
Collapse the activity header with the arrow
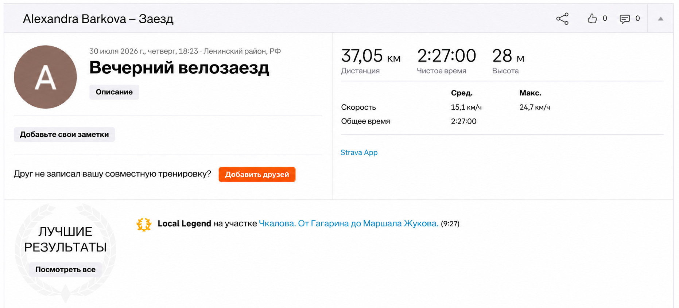pyautogui.click(x=660, y=19)
